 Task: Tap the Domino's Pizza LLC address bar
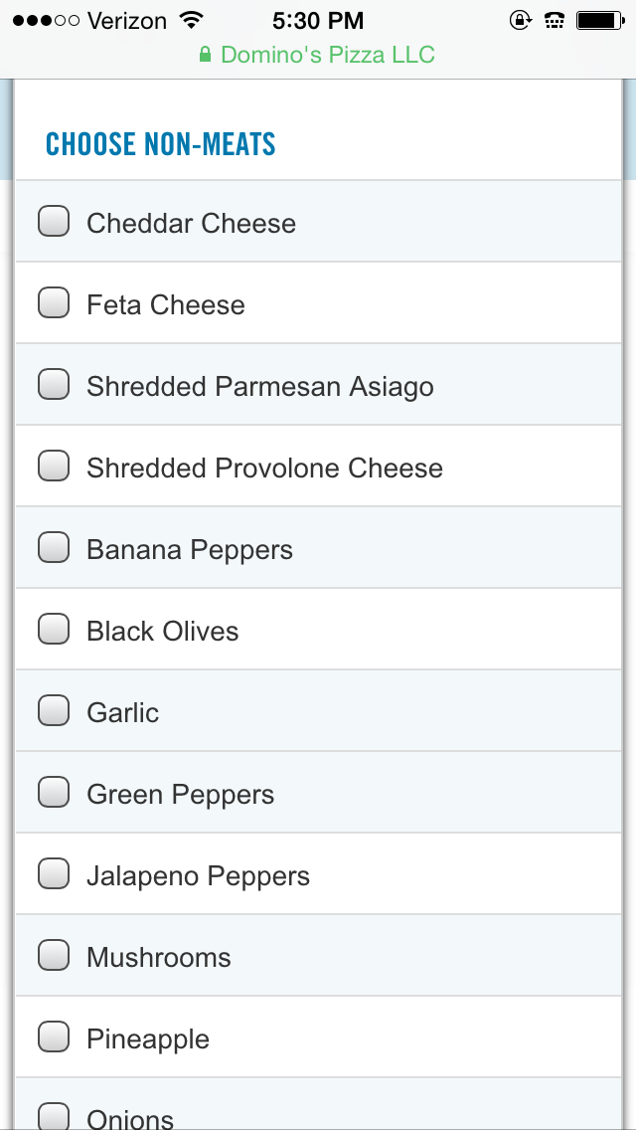click(x=317, y=55)
